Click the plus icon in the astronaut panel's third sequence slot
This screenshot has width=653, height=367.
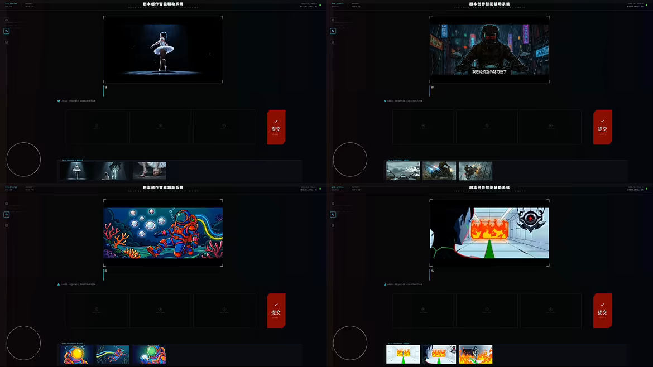(224, 309)
